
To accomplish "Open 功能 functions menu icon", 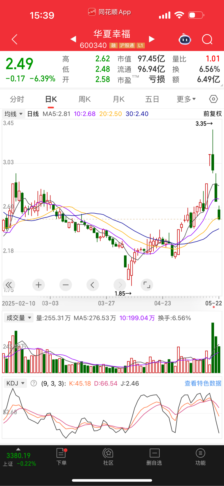I will 200,457.
